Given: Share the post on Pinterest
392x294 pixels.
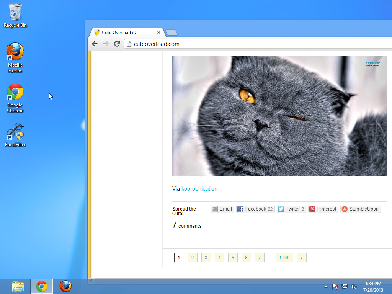Looking at the screenshot, I should coord(323,209).
